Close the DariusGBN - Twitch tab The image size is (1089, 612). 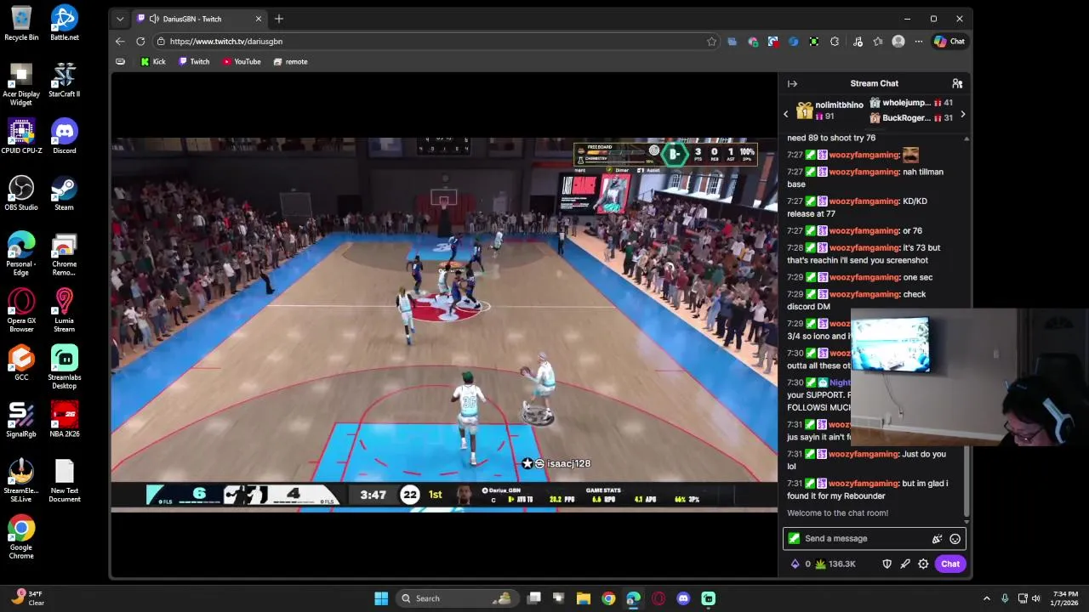pyautogui.click(x=259, y=19)
